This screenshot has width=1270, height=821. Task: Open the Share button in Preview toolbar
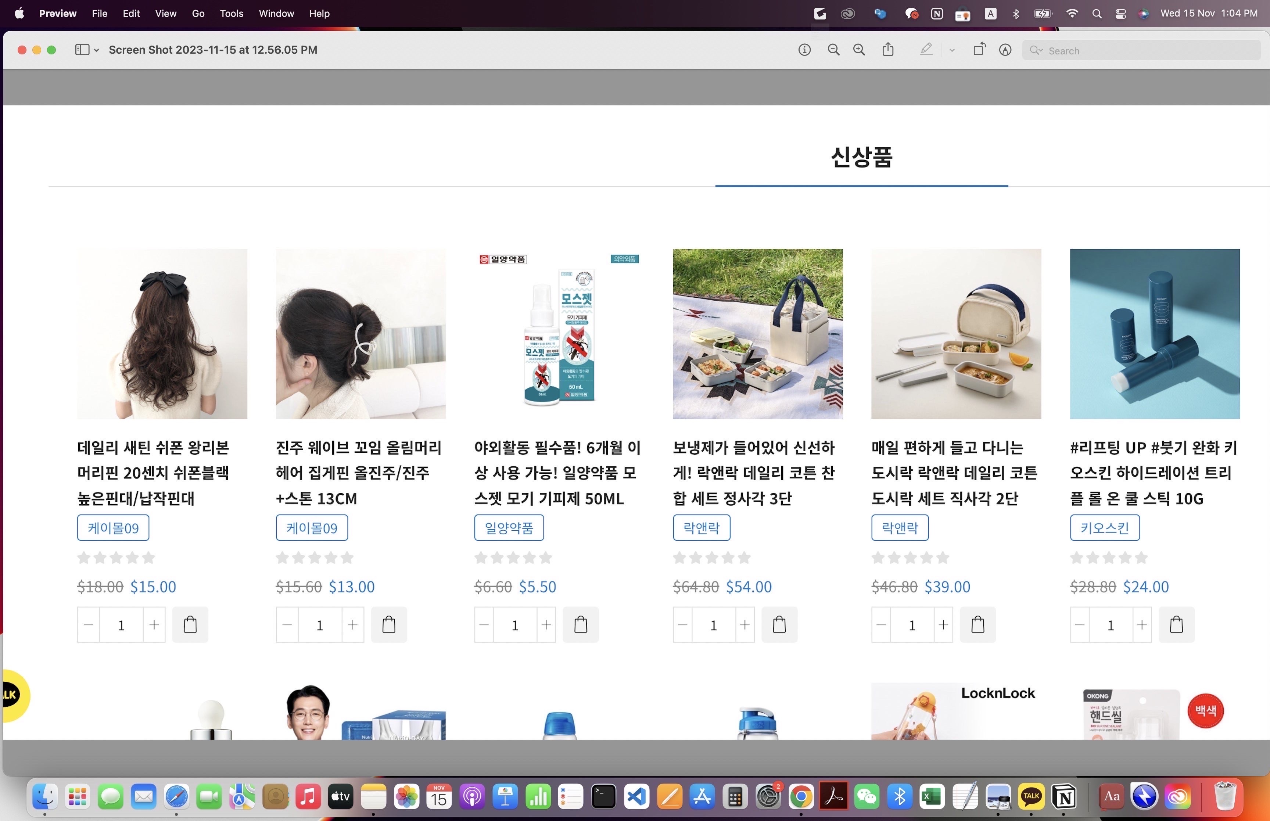pyautogui.click(x=888, y=50)
